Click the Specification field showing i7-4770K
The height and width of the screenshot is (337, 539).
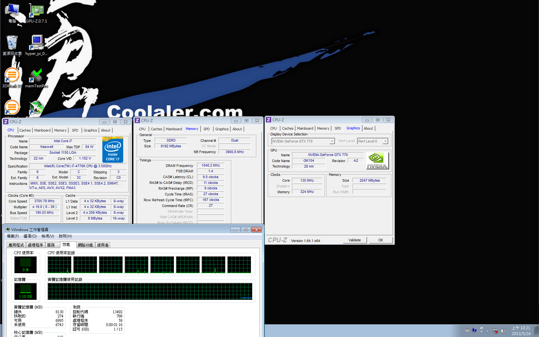[x=78, y=166]
